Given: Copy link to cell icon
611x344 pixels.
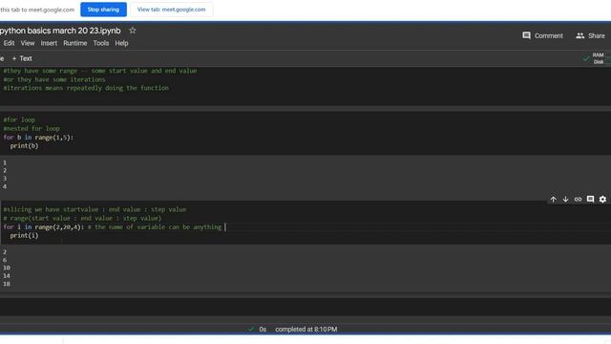Looking at the screenshot, I should click(x=578, y=200).
